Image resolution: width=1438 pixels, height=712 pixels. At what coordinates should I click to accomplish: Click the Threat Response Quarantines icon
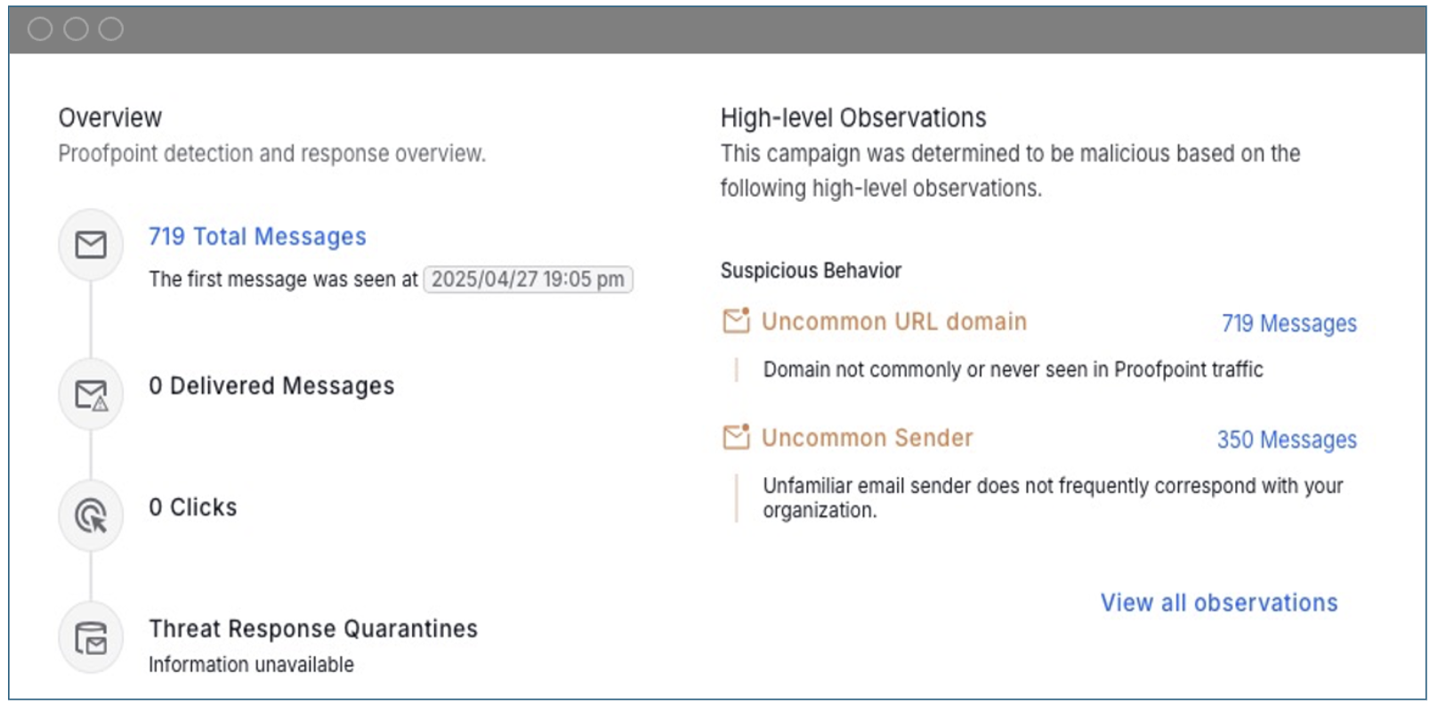click(91, 637)
